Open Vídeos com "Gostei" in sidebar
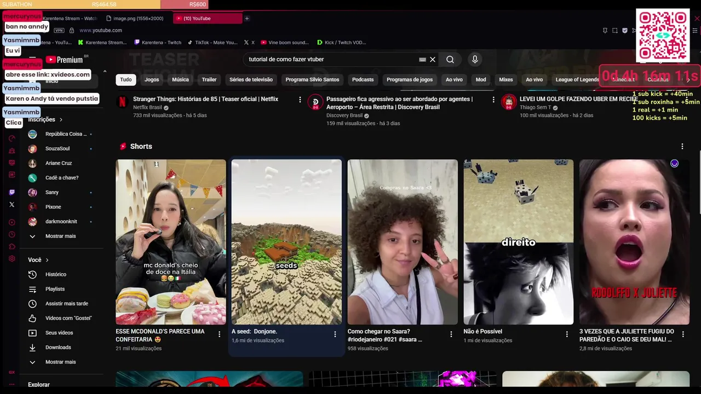701x394 pixels. pos(61,318)
